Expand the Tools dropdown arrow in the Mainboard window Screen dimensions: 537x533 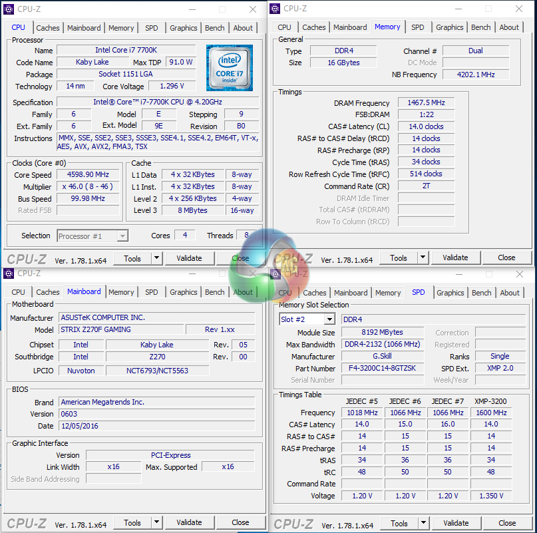157,523
